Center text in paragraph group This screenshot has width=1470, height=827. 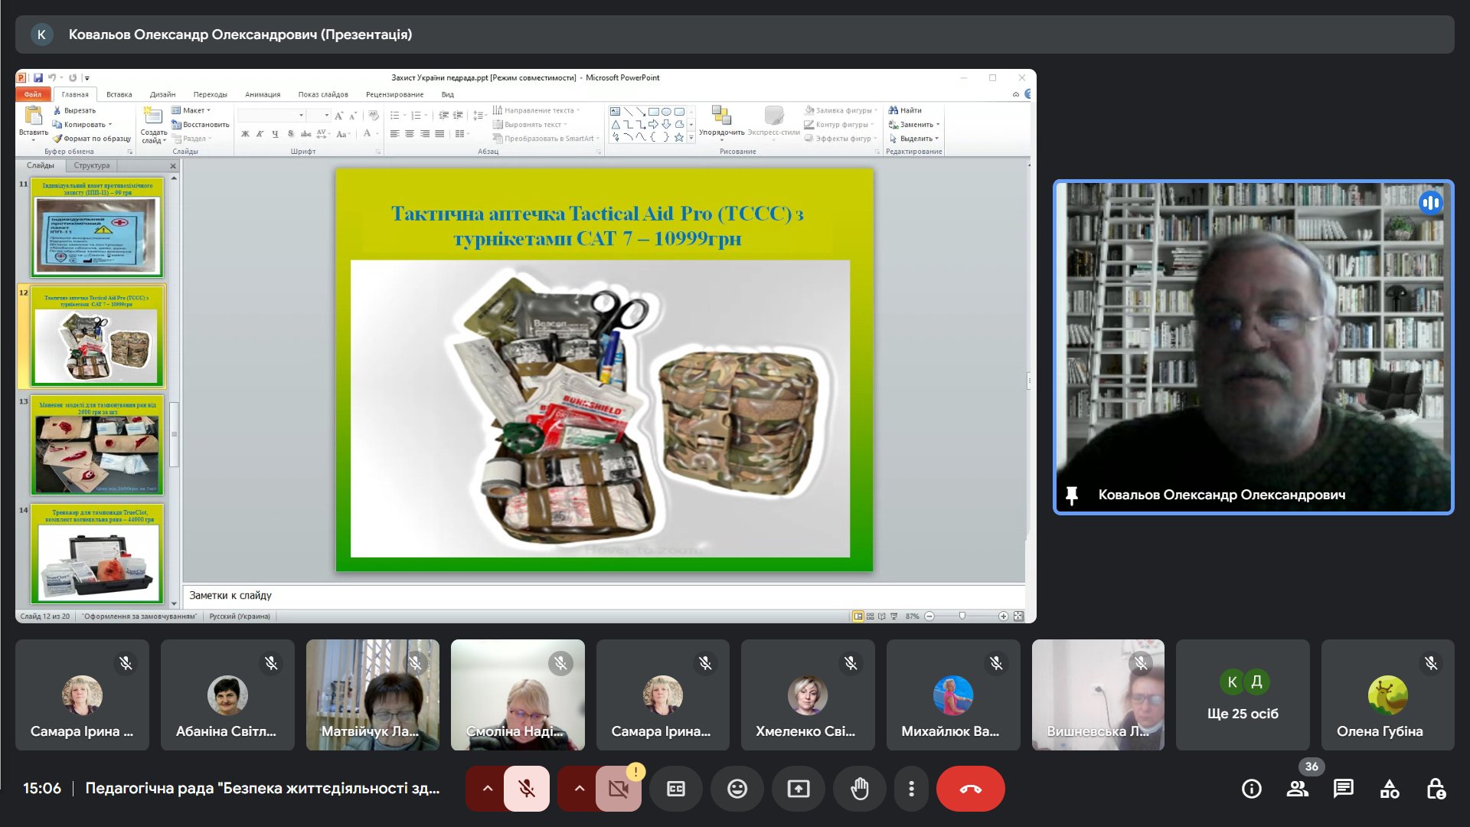pos(410,134)
